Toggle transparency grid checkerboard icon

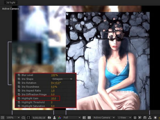pos(89,118)
